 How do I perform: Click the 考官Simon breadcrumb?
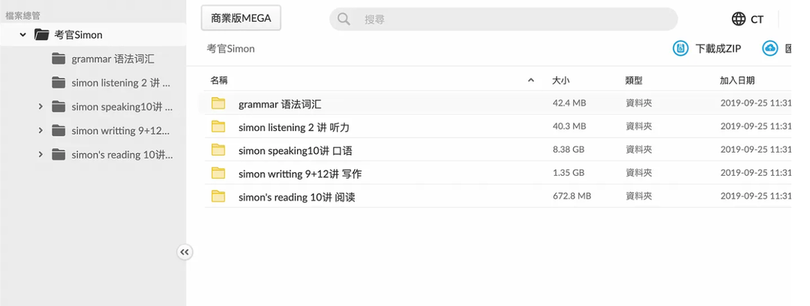coord(231,49)
